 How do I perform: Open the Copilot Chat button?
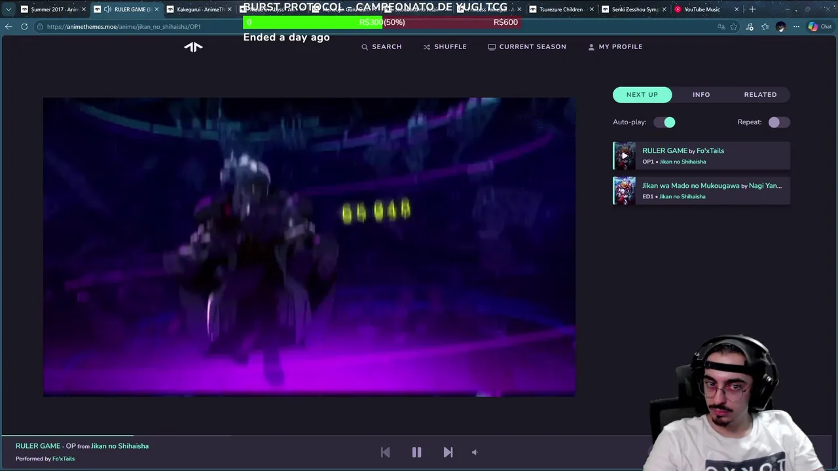[820, 27]
